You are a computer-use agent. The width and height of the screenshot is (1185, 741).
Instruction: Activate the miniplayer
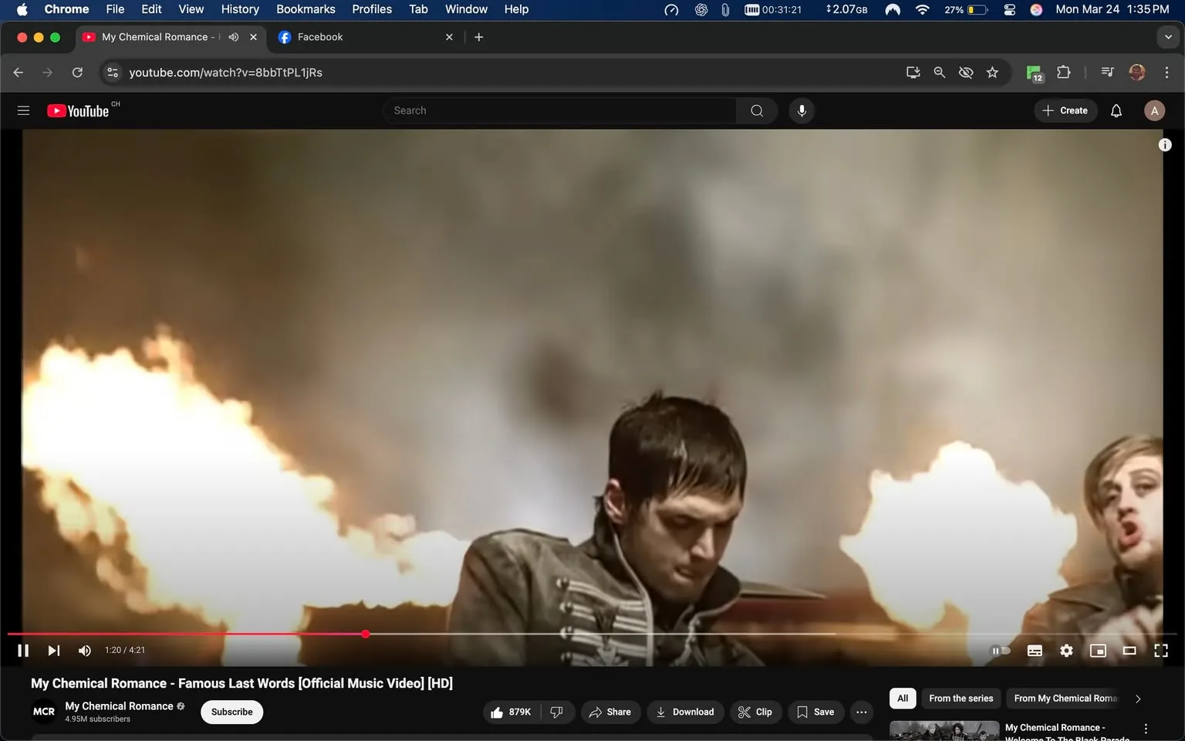coord(1098,651)
